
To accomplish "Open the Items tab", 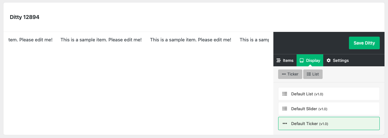I will pos(285,60).
